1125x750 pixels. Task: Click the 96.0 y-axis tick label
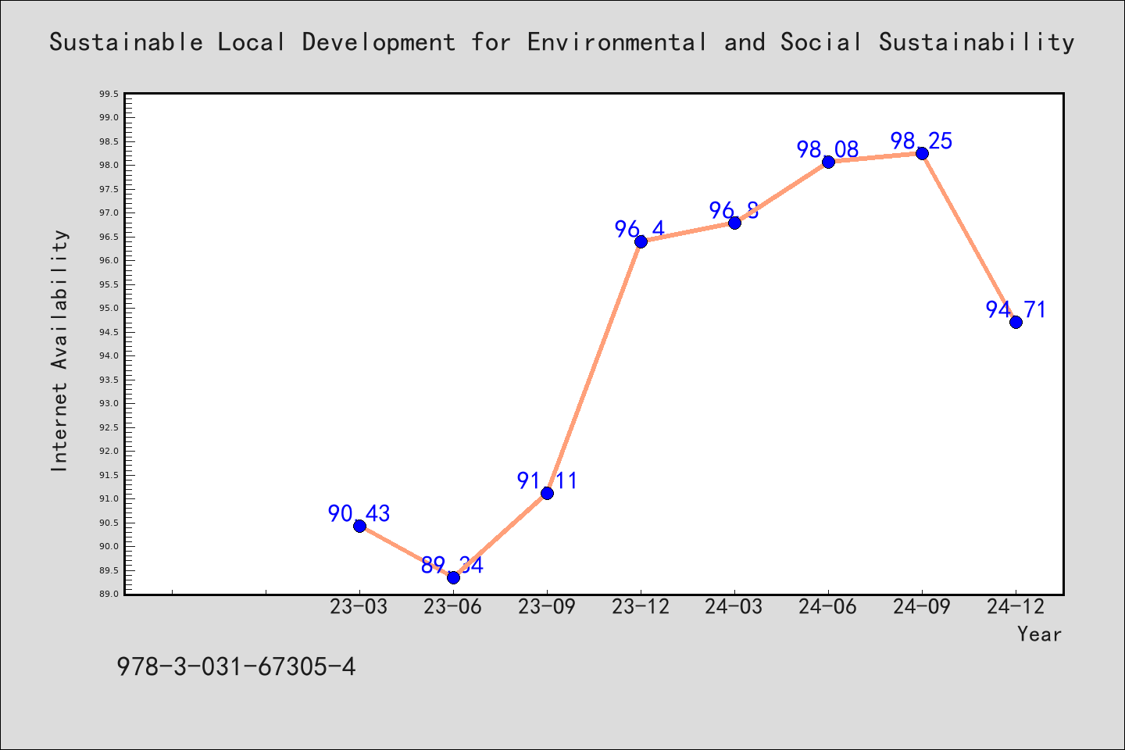tap(109, 260)
